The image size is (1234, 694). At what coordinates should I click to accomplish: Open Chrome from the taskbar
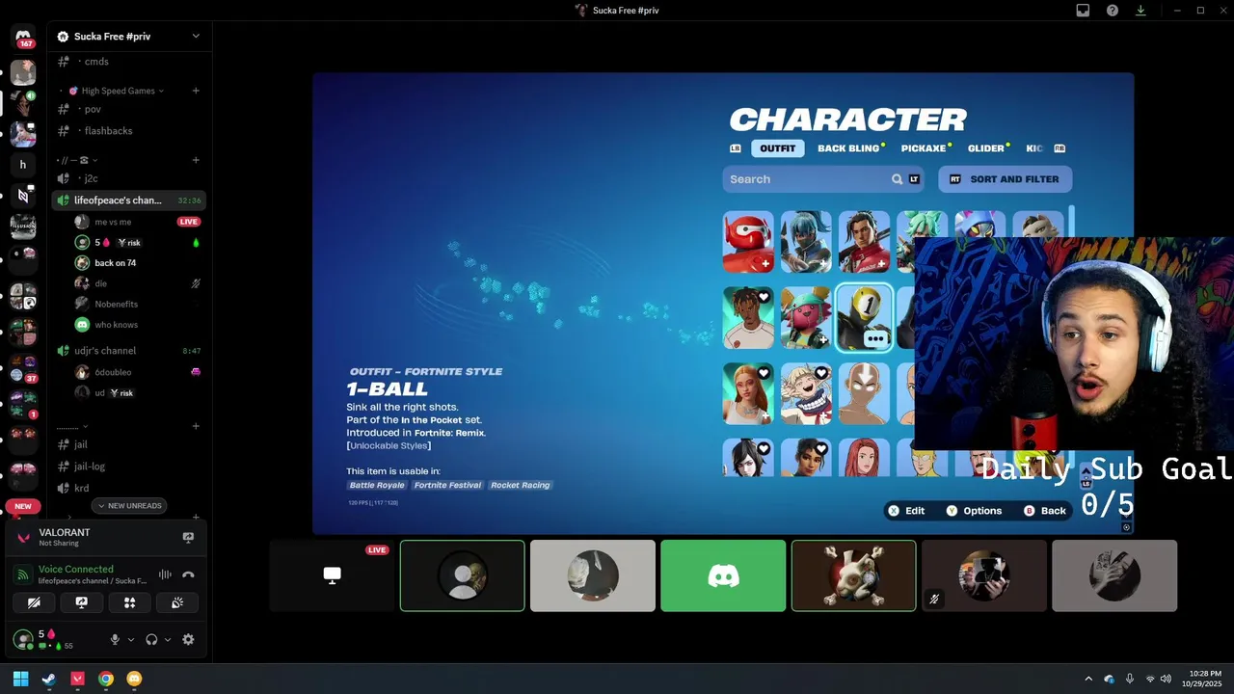(106, 679)
